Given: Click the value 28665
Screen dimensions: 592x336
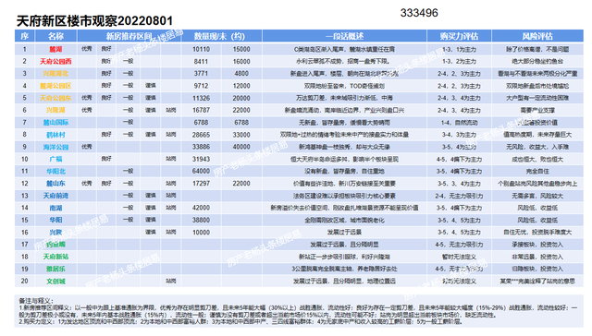Looking at the screenshot, I should coord(201,135).
